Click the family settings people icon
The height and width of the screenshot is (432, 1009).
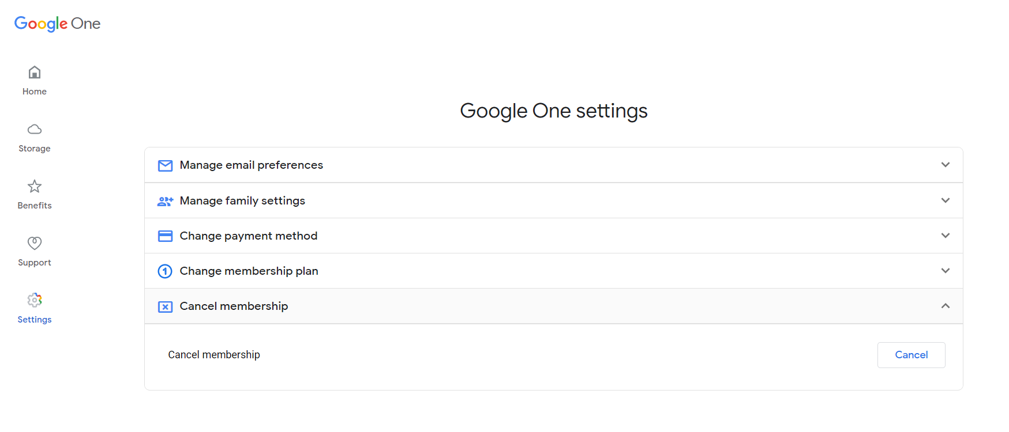click(x=165, y=201)
